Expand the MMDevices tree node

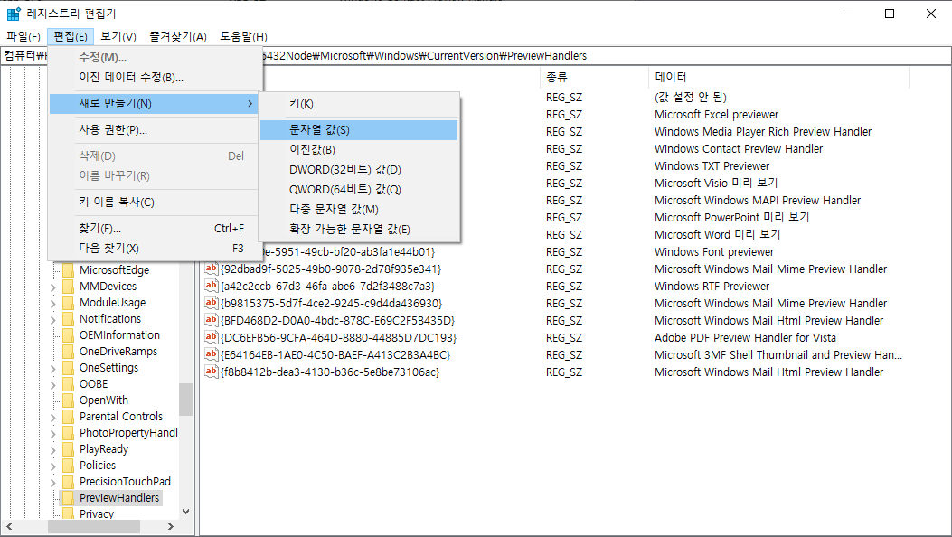(52, 287)
